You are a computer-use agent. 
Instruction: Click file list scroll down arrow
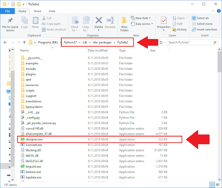coord(220,180)
